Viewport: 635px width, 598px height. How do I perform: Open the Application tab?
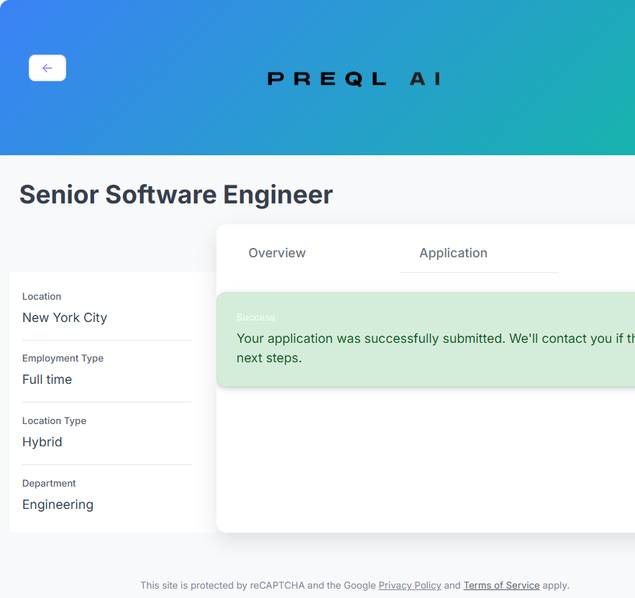coord(453,253)
